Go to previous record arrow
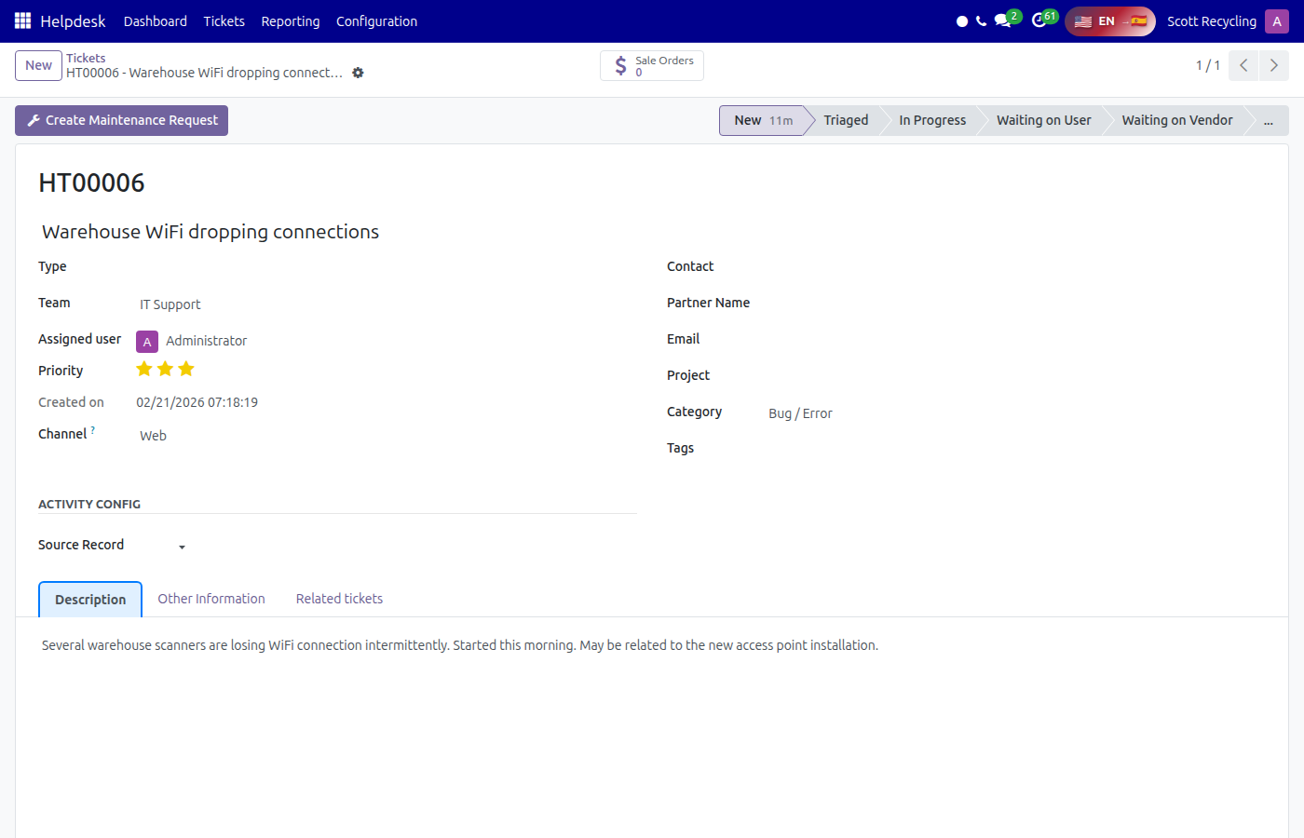This screenshot has height=838, width=1304. (1243, 65)
